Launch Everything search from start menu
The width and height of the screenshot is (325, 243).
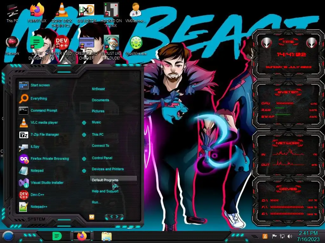pos(33,98)
